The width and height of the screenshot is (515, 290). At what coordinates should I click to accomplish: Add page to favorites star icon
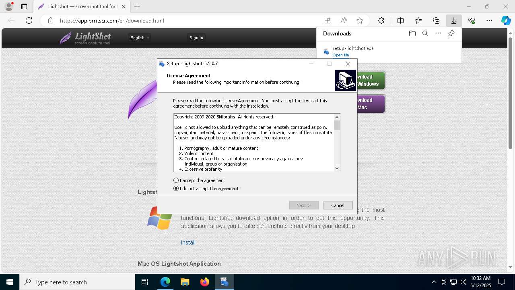click(360, 21)
